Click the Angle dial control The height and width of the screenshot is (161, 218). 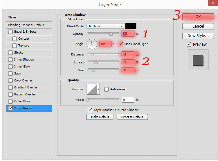[92, 44]
